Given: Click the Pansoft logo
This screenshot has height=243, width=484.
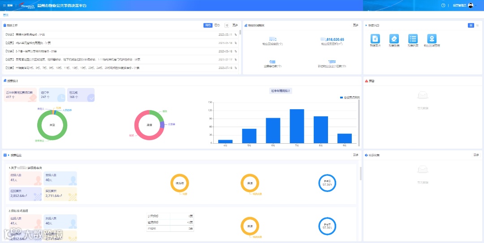Looking at the screenshot, I should (26, 5).
